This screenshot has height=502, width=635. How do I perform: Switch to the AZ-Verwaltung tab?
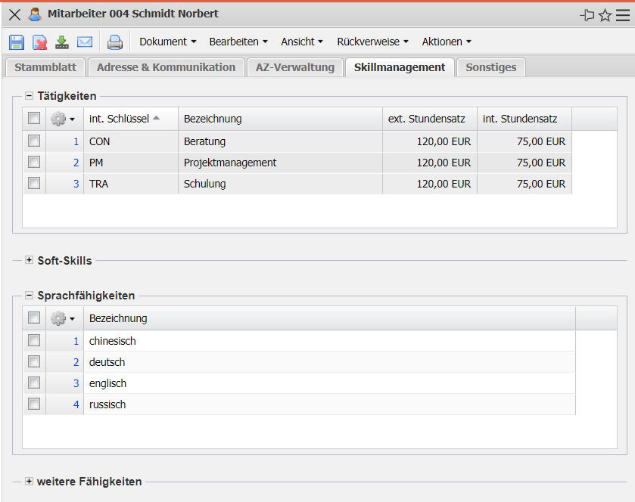[x=294, y=67]
